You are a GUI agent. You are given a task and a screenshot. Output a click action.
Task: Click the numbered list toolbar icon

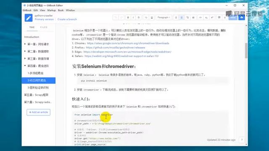click(x=182, y=18)
